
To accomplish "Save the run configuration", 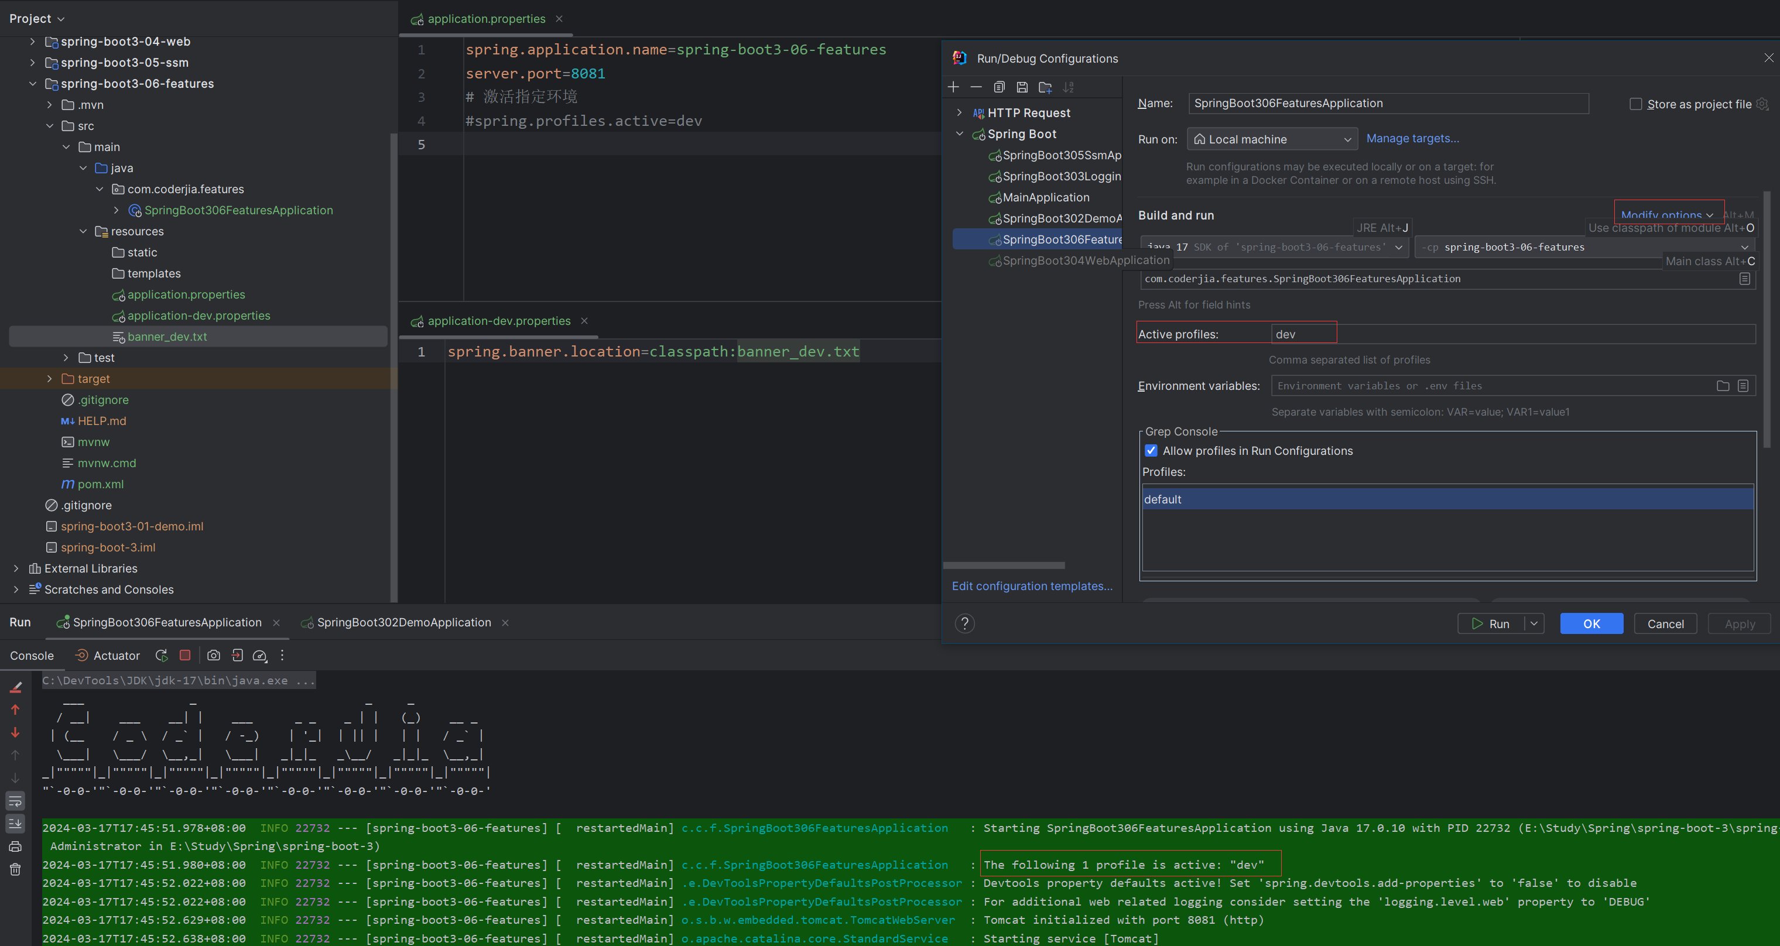I will click(1023, 87).
